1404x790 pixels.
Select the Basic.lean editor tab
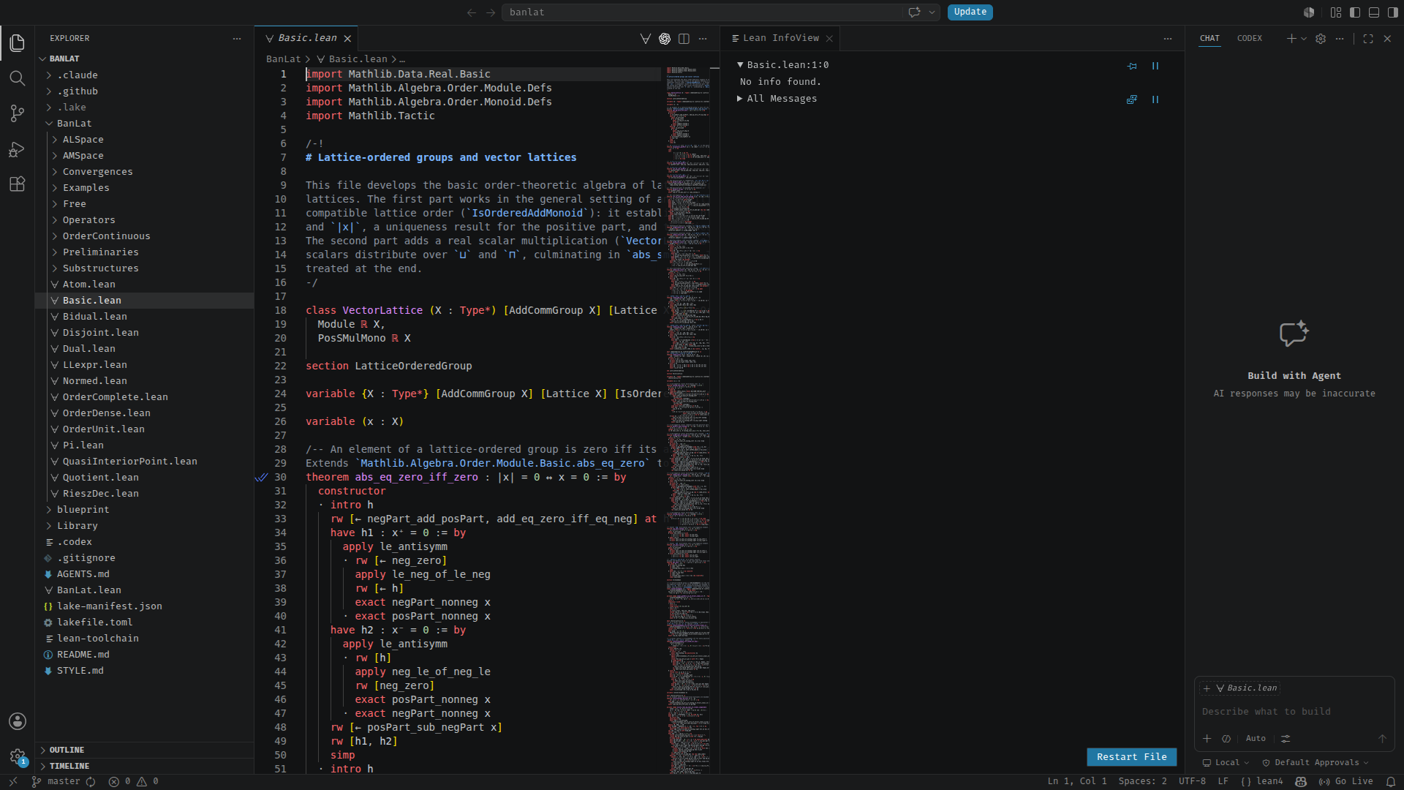click(307, 39)
